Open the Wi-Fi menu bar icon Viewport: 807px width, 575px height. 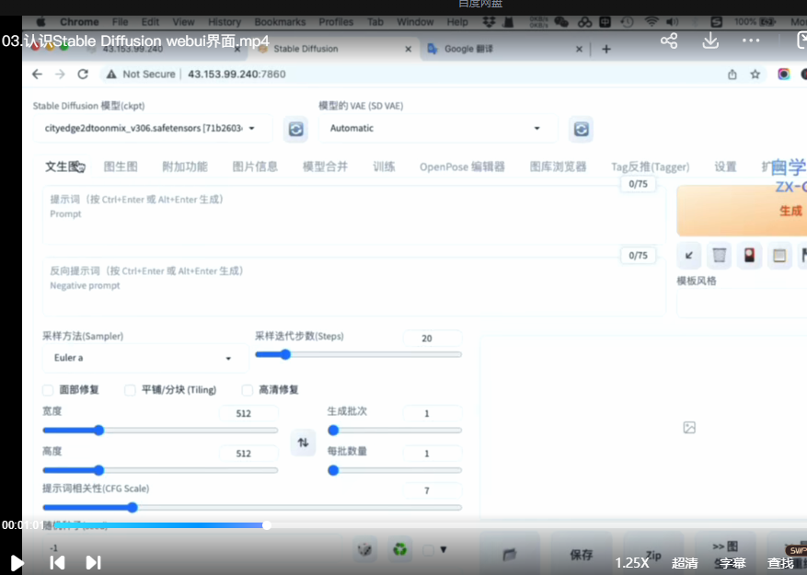click(x=651, y=22)
